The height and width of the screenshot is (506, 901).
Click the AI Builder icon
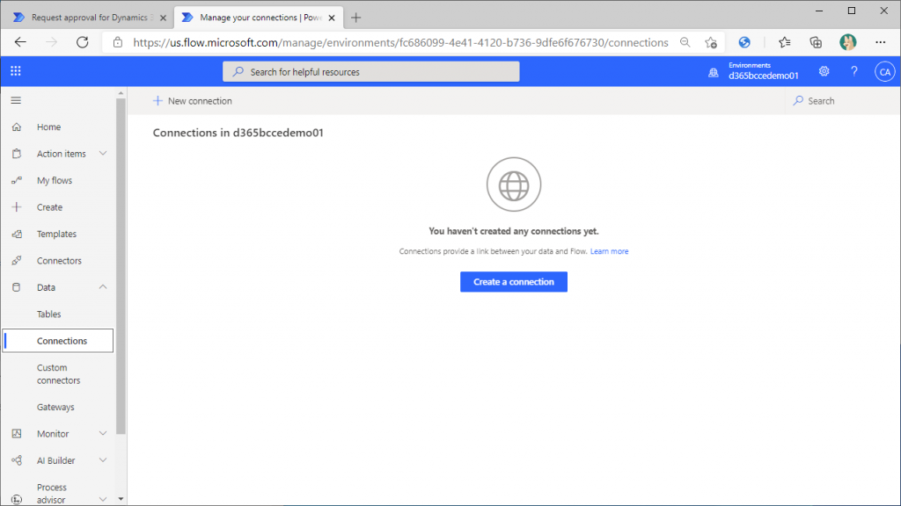click(x=17, y=460)
